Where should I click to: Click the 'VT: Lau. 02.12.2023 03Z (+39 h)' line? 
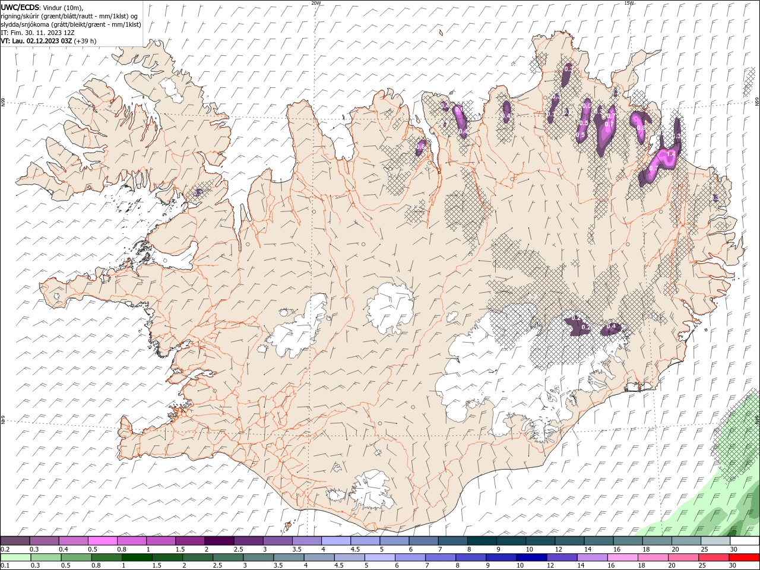tap(49, 41)
